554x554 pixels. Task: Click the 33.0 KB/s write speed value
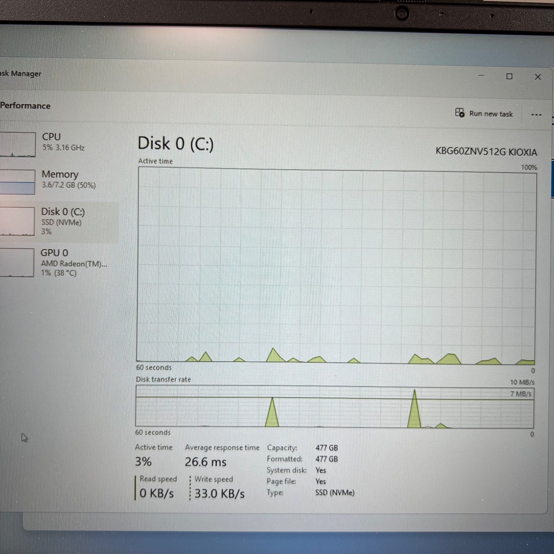220,494
